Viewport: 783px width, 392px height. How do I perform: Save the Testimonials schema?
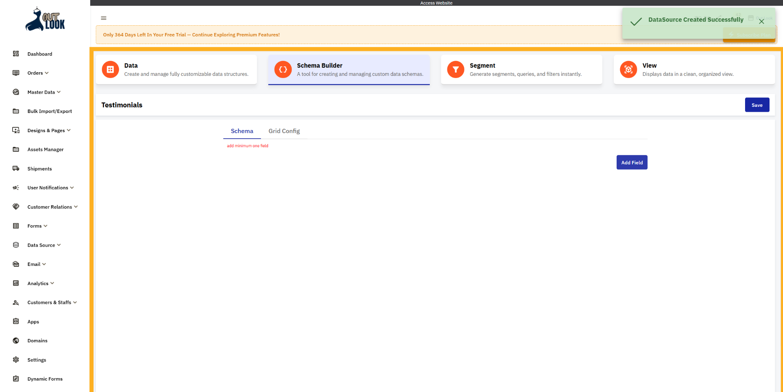click(757, 105)
